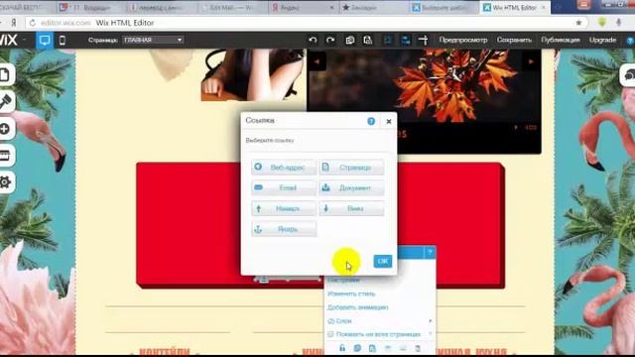Click trash delete icon in context menu footer

point(418,348)
